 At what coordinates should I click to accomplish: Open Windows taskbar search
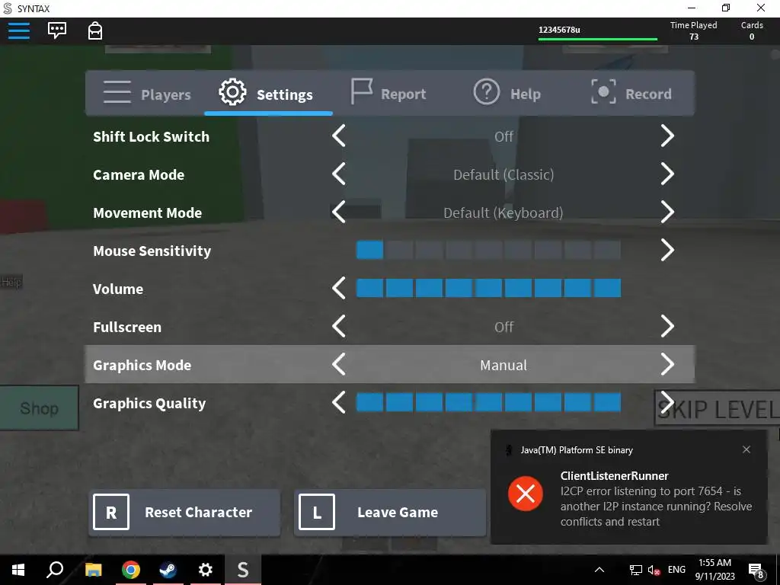point(55,570)
